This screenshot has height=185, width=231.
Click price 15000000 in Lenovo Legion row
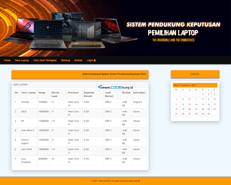click(44, 140)
